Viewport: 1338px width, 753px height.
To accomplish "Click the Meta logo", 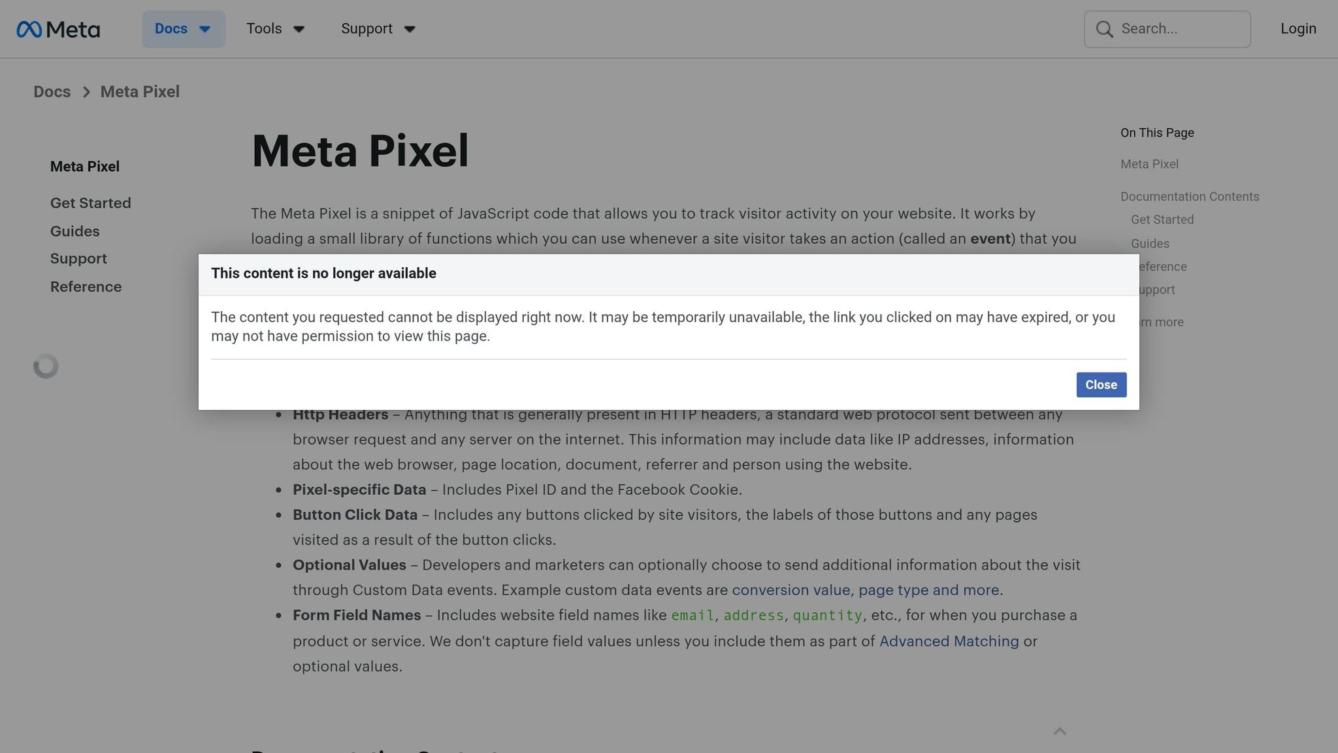I will pyautogui.click(x=59, y=29).
